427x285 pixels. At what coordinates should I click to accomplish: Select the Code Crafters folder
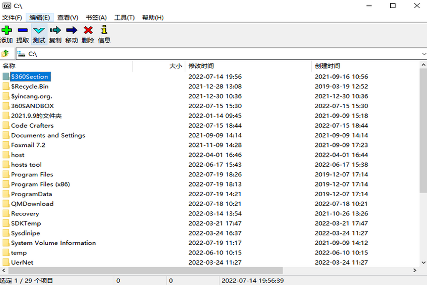[32, 125]
